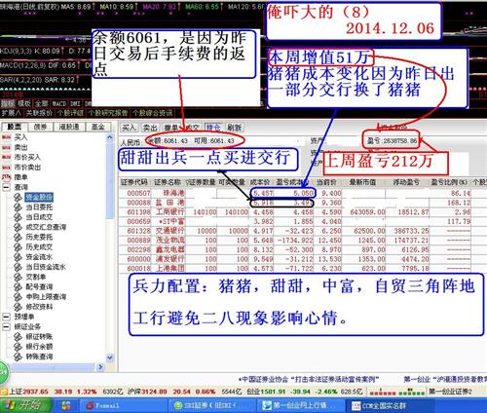Switch to the 港股通 tab

69,127
